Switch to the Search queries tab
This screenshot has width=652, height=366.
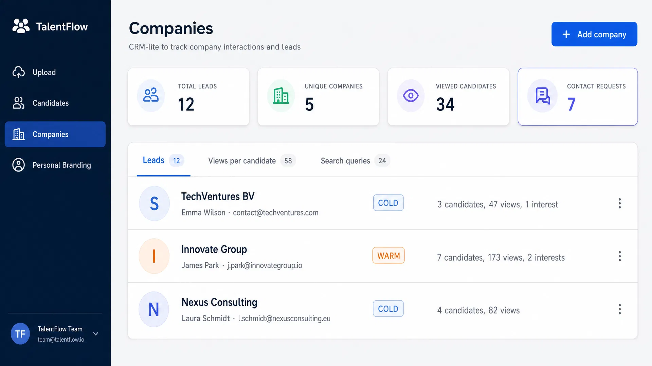pyautogui.click(x=355, y=161)
